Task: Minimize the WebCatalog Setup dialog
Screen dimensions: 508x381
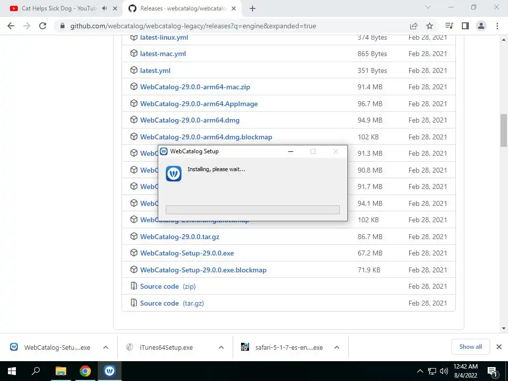Action: 291,151
